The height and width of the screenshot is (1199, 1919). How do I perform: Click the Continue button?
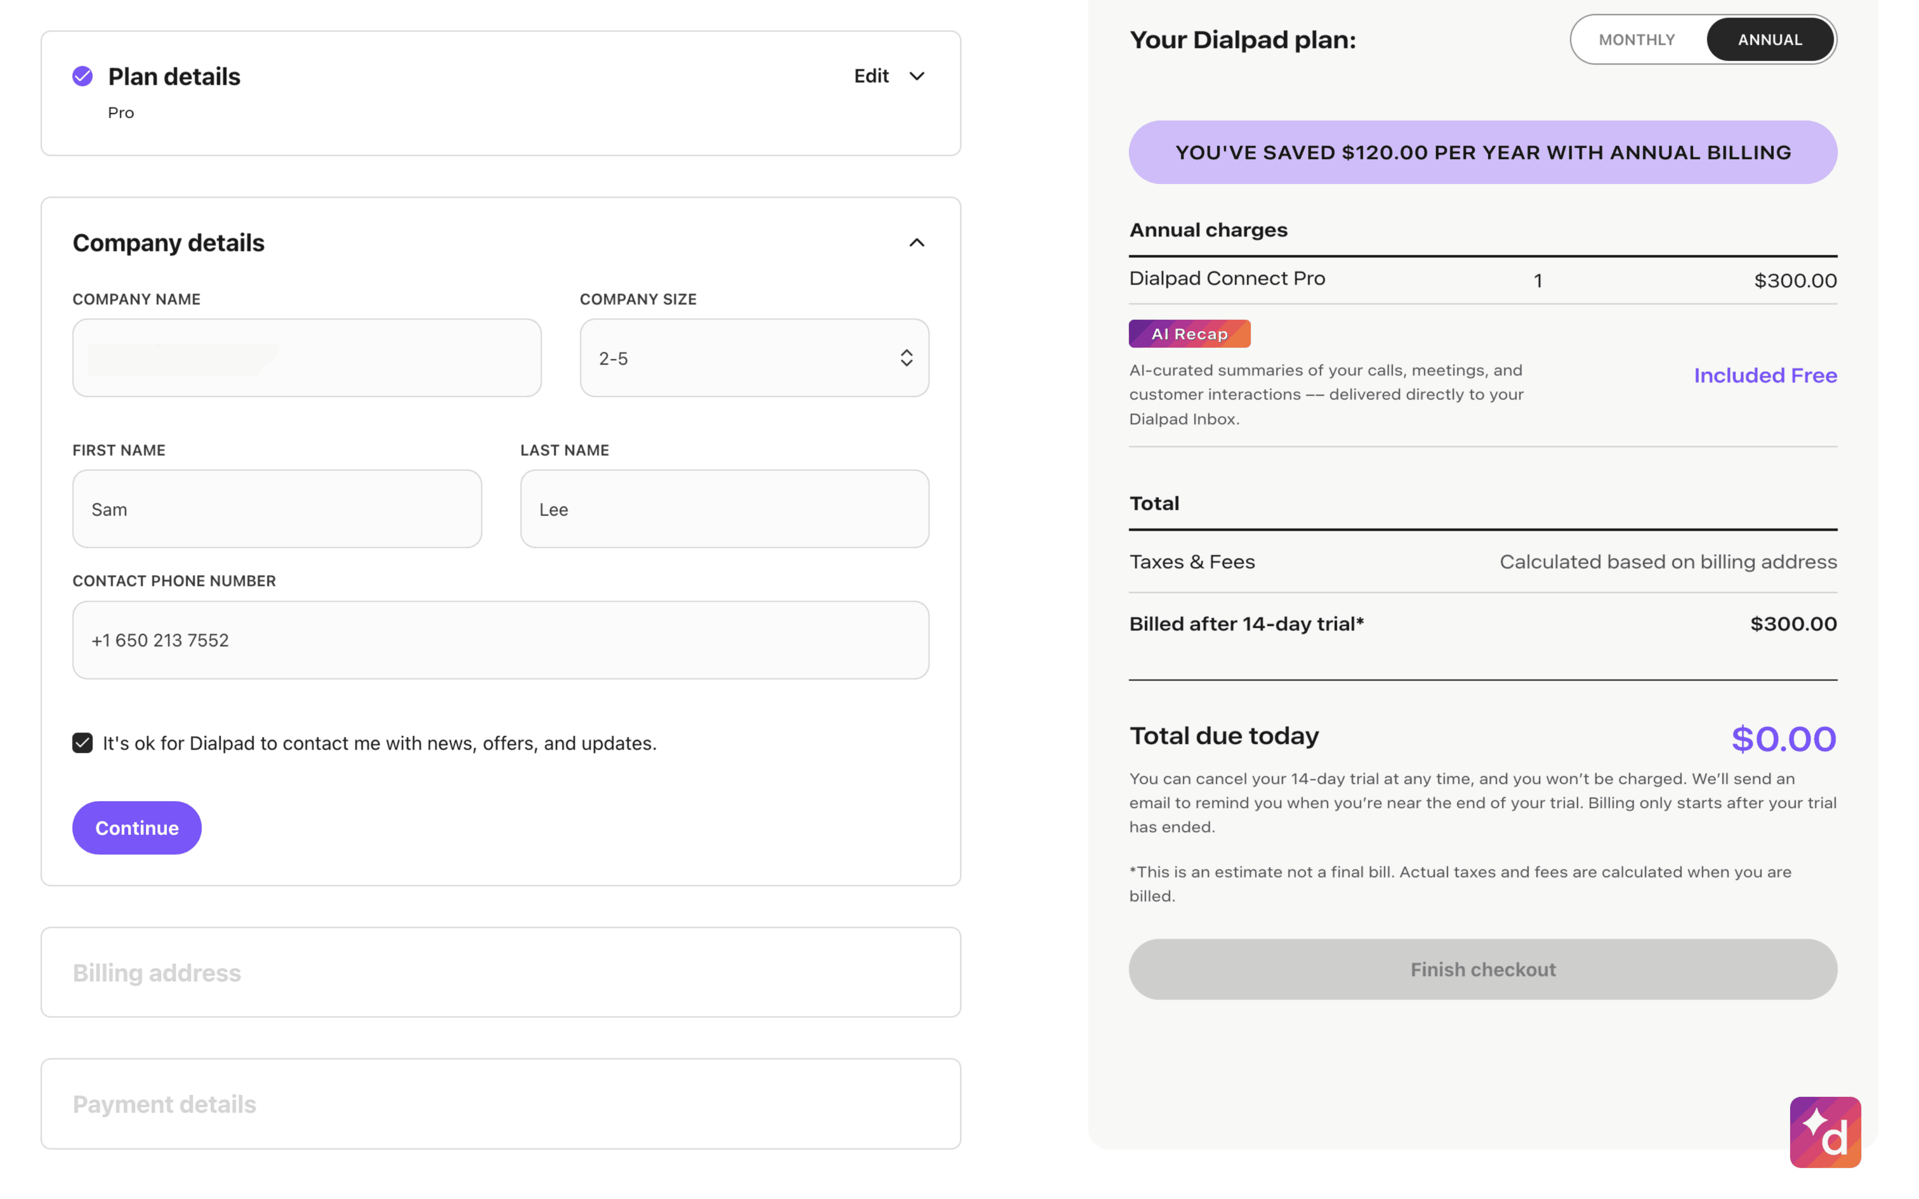click(136, 828)
